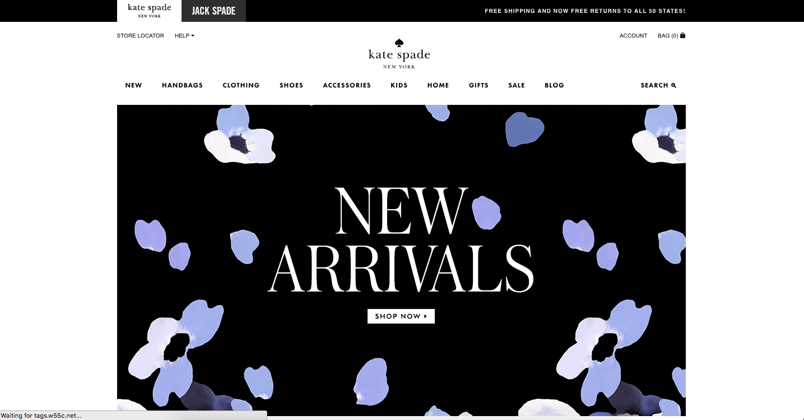Expand the Help dropdown arrow
Image resolution: width=804 pixels, height=420 pixels.
(193, 36)
